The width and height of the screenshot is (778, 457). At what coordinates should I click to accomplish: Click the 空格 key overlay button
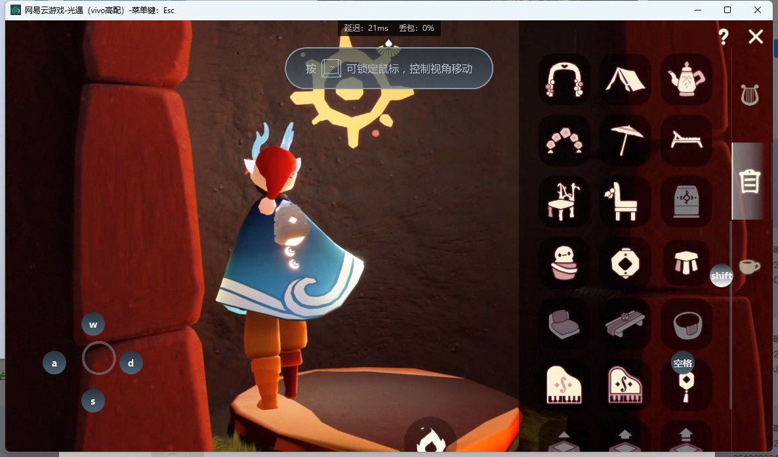[683, 363]
